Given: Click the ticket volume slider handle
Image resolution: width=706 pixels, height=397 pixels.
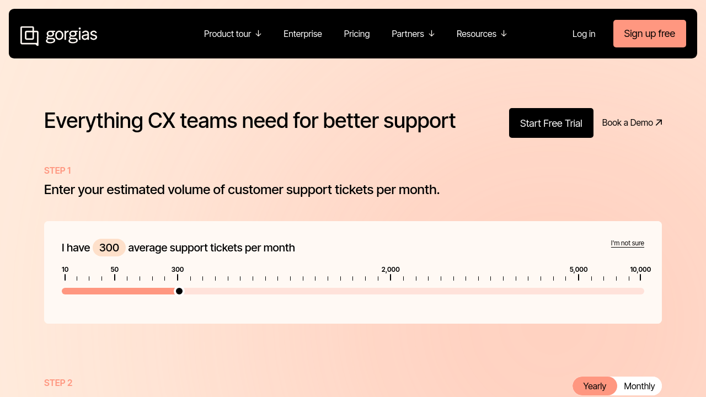Looking at the screenshot, I should pyautogui.click(x=179, y=291).
